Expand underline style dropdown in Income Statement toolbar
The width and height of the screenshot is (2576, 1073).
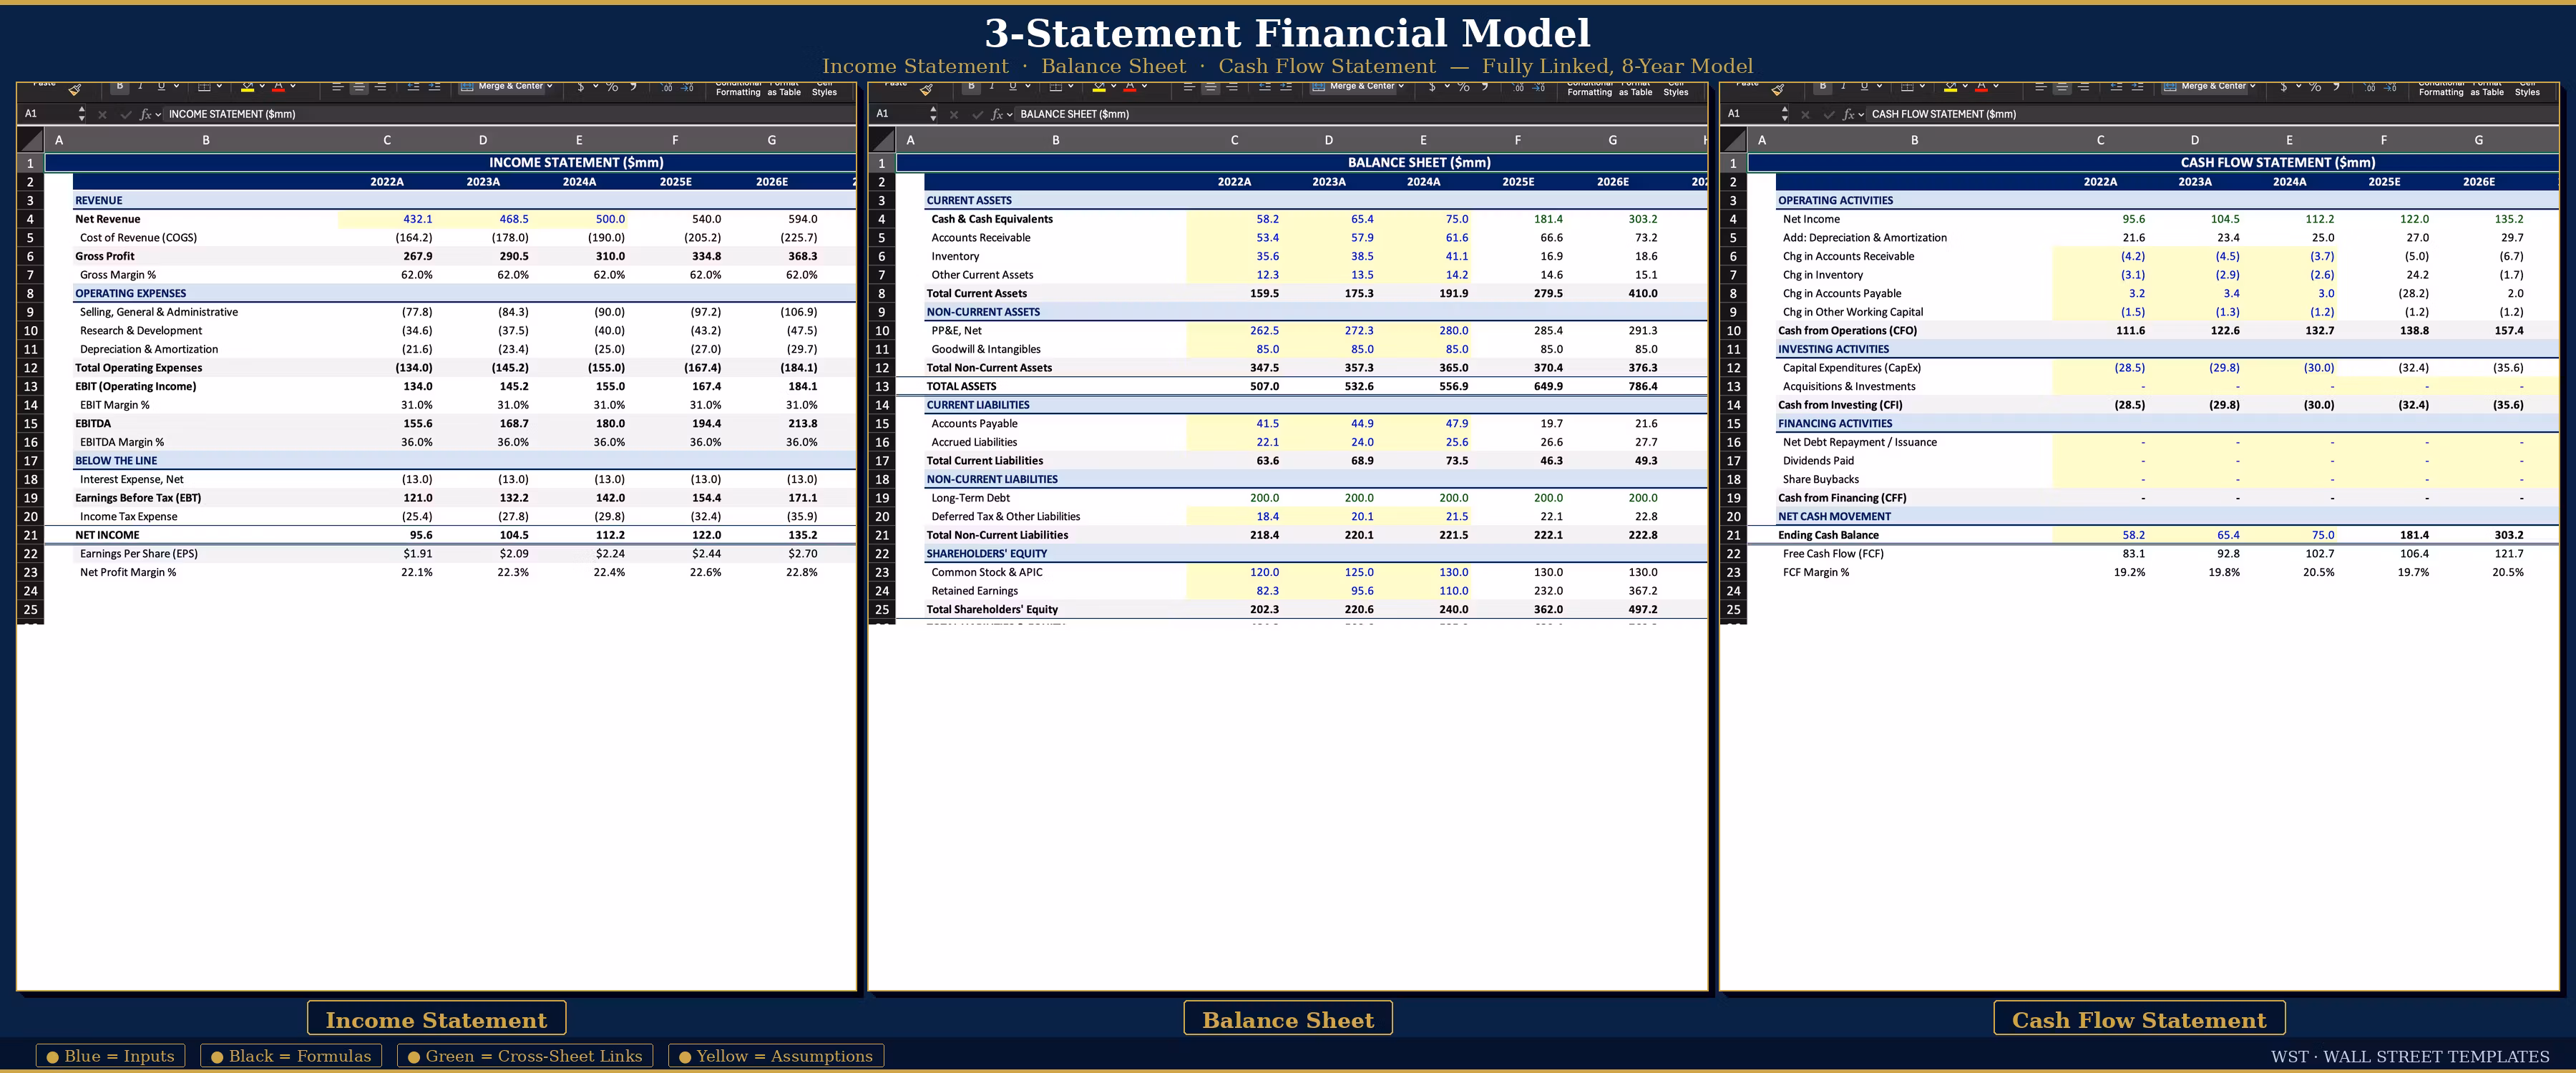pos(177,86)
